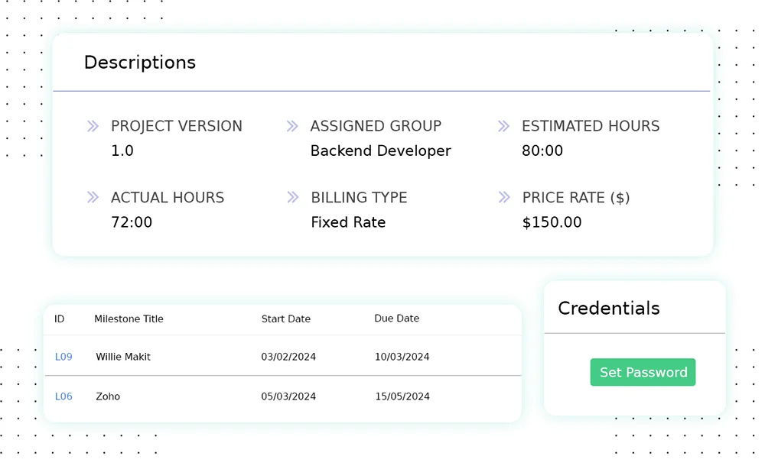This screenshot has height=469, width=765.
Task: Click the chevron icon beside PROJECT VERSION
Action: (x=93, y=126)
